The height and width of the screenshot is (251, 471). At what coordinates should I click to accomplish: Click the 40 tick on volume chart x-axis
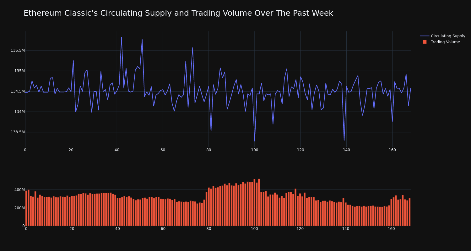coord(117,229)
